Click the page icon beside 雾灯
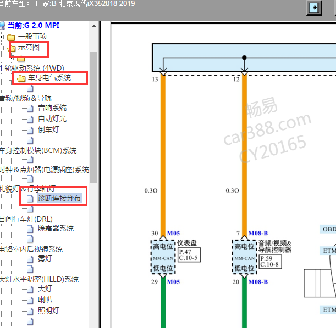This screenshot has height=328, width=336. 30,259
